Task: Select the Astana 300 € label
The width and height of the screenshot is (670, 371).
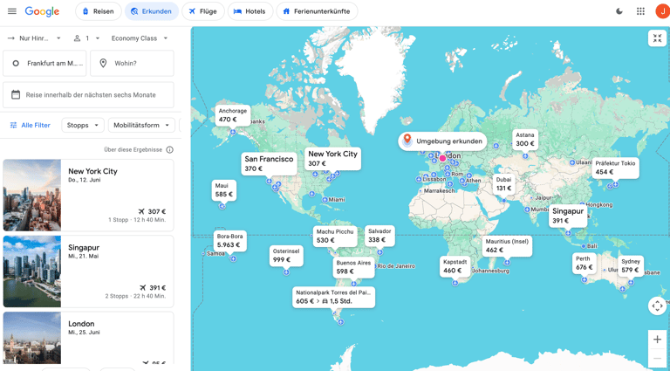Action: click(525, 140)
